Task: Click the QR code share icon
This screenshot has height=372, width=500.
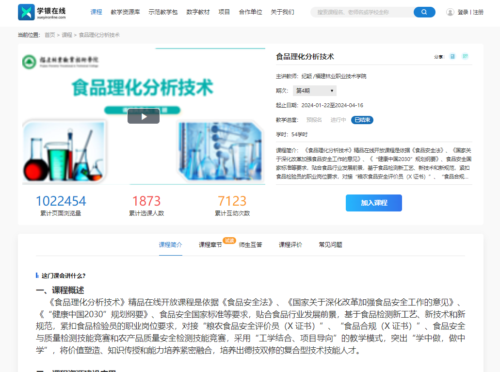Action: click(x=465, y=56)
